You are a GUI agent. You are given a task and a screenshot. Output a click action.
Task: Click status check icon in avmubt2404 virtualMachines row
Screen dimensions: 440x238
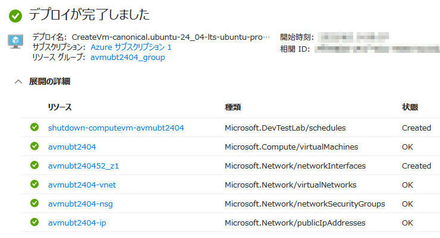[34, 146]
